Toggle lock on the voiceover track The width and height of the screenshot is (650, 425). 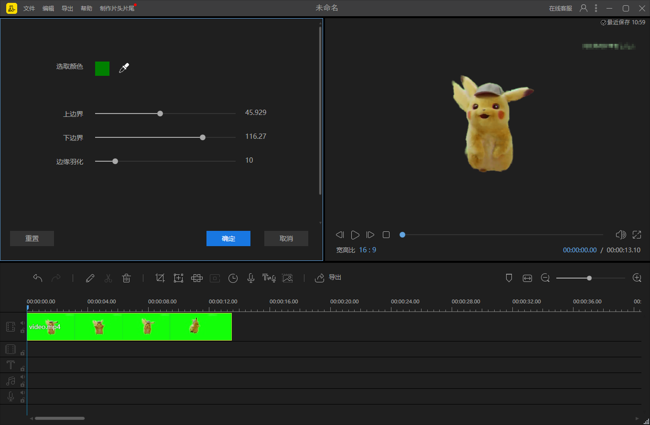coord(22,400)
